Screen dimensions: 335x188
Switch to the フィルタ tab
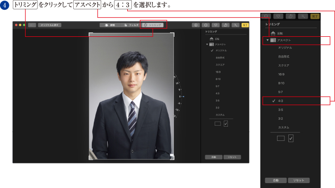pyautogui.click(x=131, y=25)
